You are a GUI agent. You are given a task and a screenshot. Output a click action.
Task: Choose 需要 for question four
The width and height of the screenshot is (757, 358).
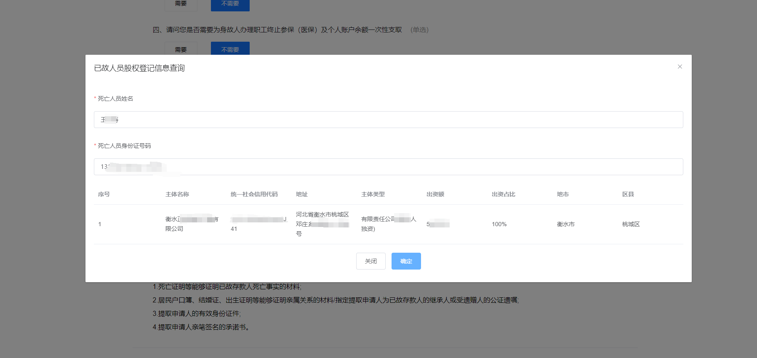[181, 49]
